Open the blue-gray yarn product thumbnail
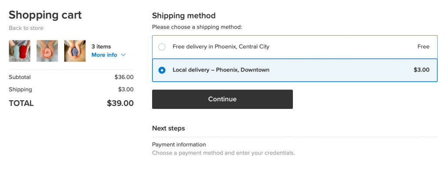Image resolution: width=445 pixels, height=171 pixels. point(75,51)
